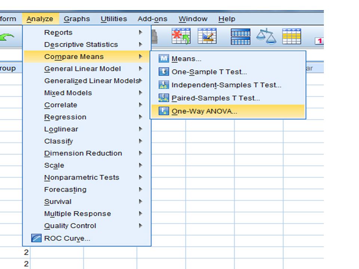Click the One-Sample T Test icon
Screen dimensions: 359x269
[164, 72]
